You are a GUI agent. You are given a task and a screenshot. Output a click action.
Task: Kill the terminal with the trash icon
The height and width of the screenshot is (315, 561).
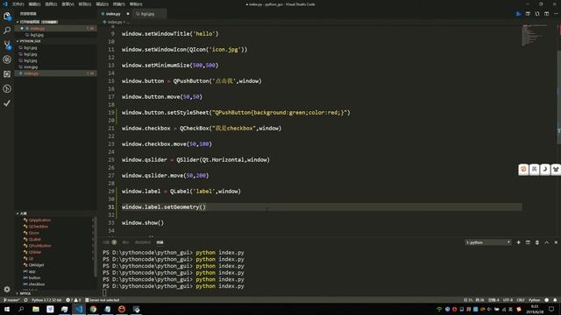pos(537,242)
